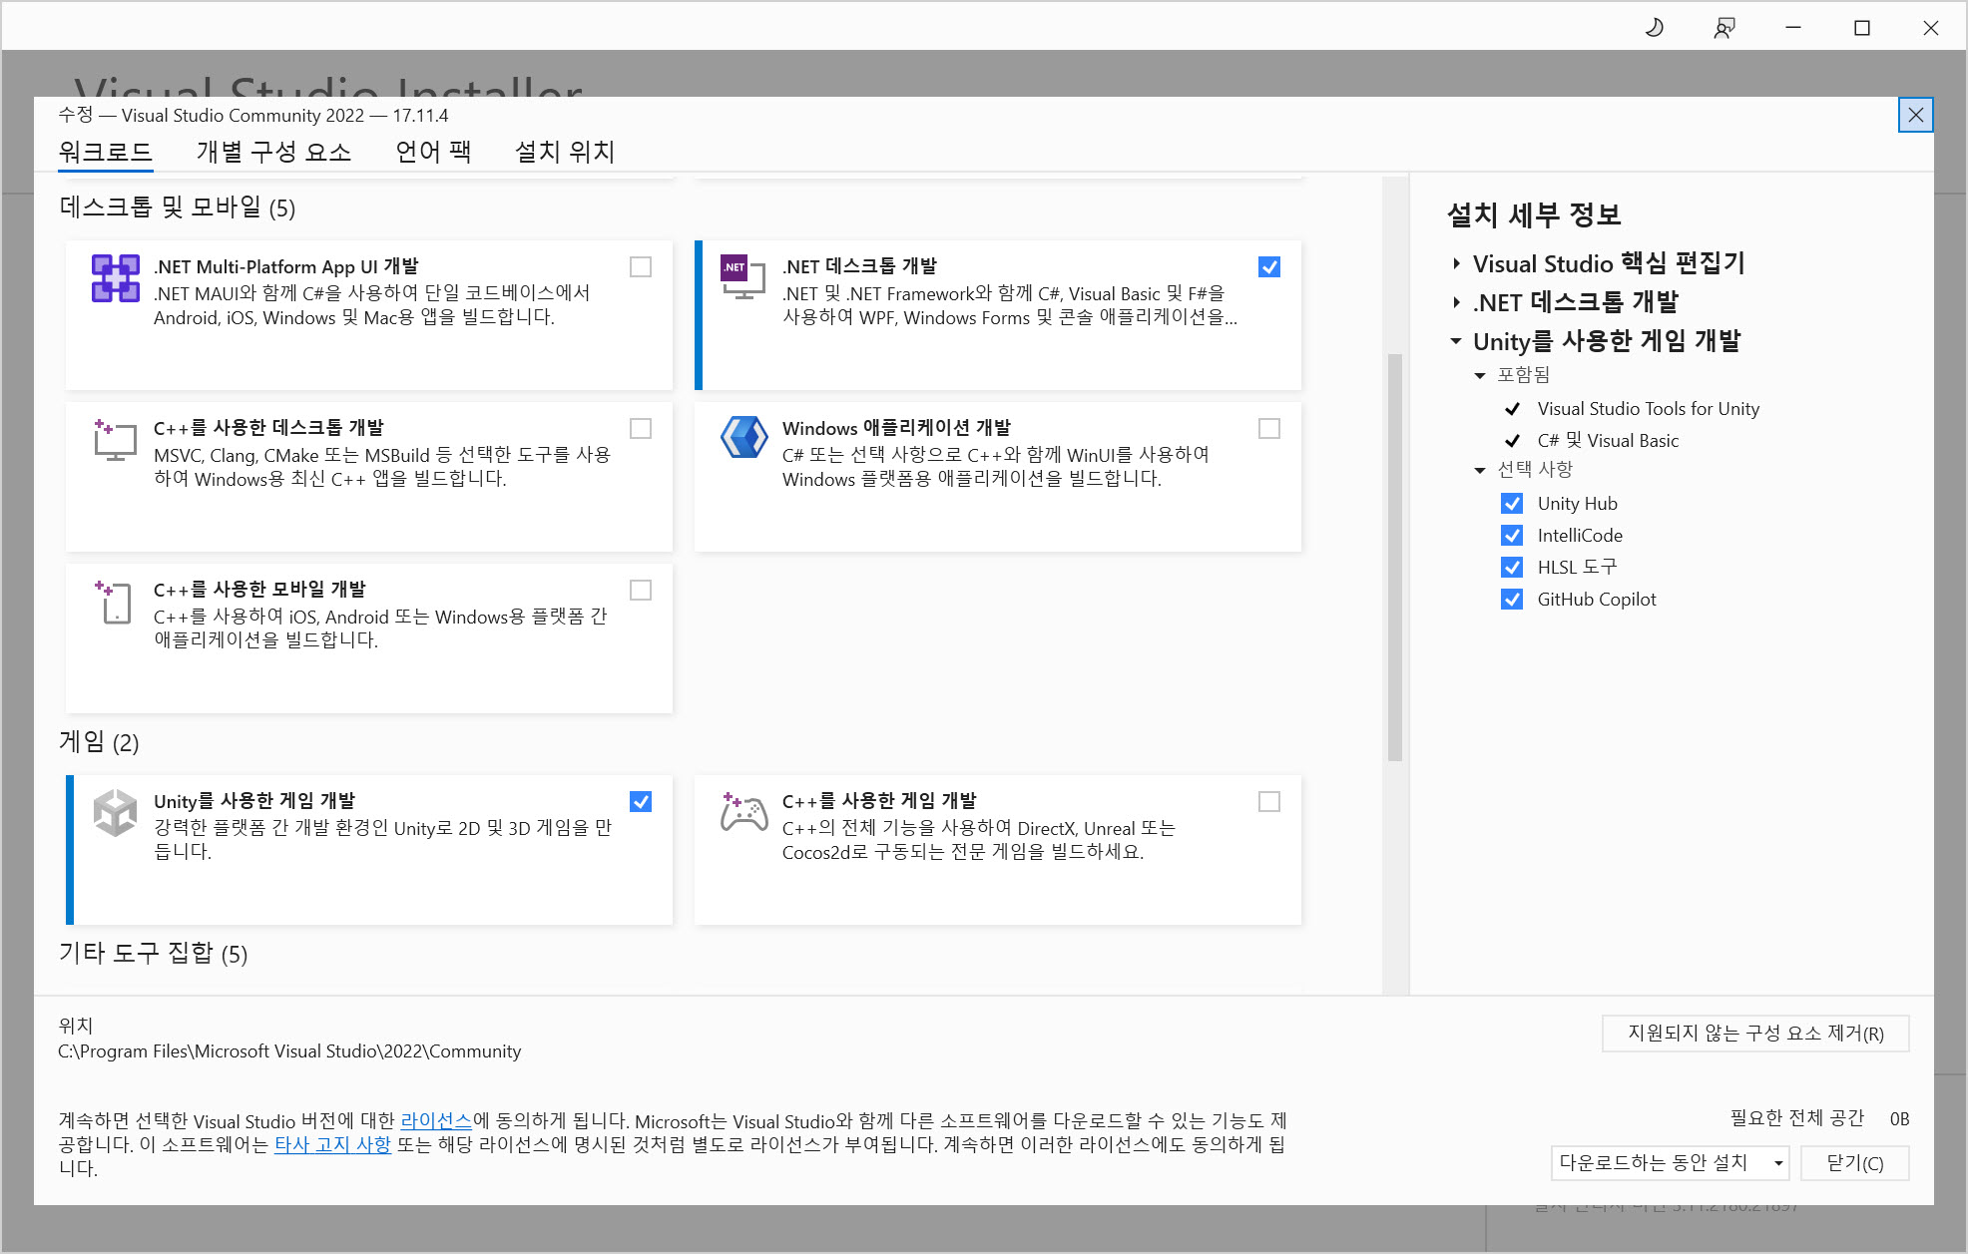Screen dimensions: 1968x1254
Task: Click the .NET desktop development icon
Action: coord(742,276)
